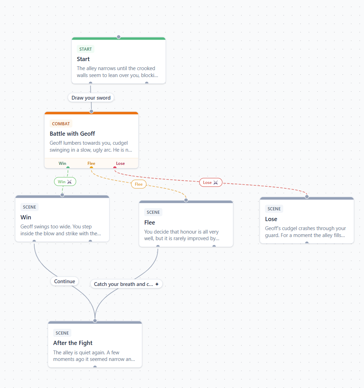Click the red Lose output port on combat node

coord(115,168)
